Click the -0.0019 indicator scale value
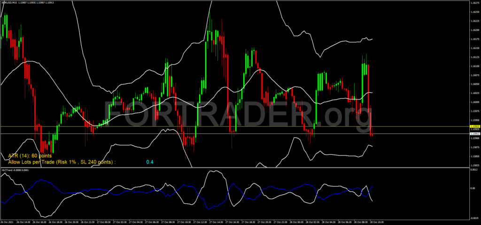481x225 pixels. (474, 218)
